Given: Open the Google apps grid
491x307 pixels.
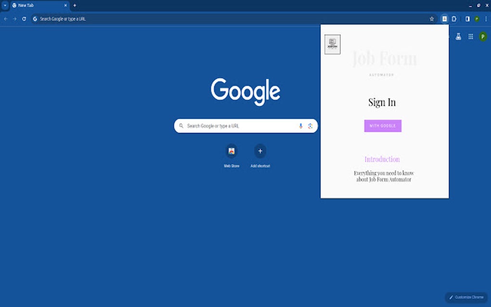Looking at the screenshot, I should pos(471,37).
